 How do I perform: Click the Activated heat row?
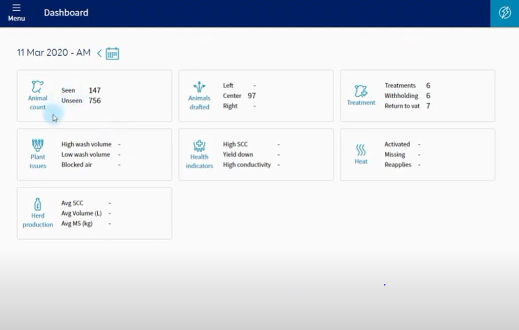click(x=402, y=144)
